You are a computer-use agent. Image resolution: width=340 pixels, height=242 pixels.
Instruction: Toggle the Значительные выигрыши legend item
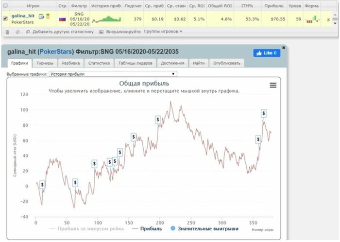coord(204,228)
